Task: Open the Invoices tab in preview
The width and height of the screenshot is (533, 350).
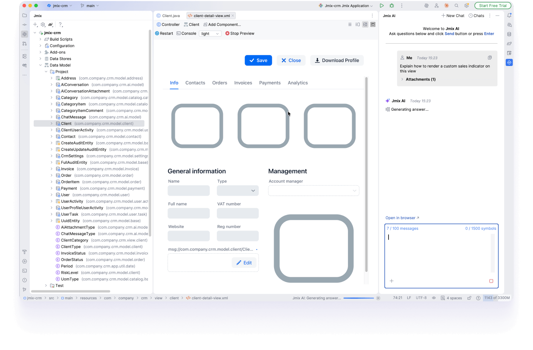Action: pos(243,83)
